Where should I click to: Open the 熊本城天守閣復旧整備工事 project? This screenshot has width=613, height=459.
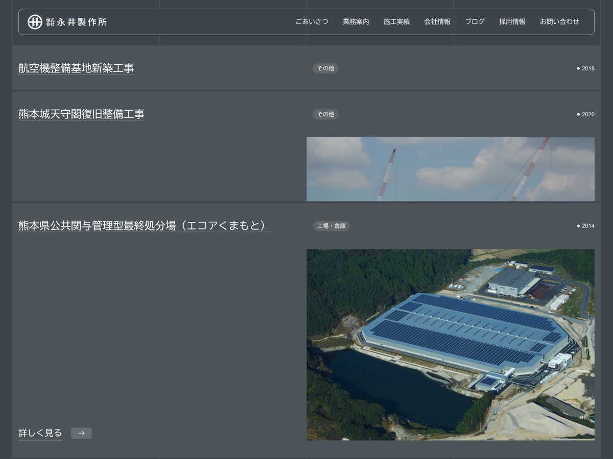click(81, 114)
